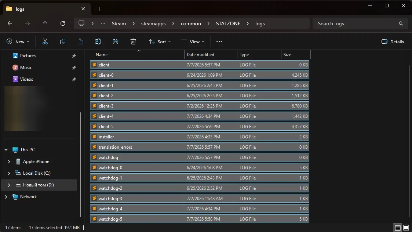The image size is (412, 232).
Task: Click the STALZONE breadcrumb segment
Action: click(x=228, y=23)
